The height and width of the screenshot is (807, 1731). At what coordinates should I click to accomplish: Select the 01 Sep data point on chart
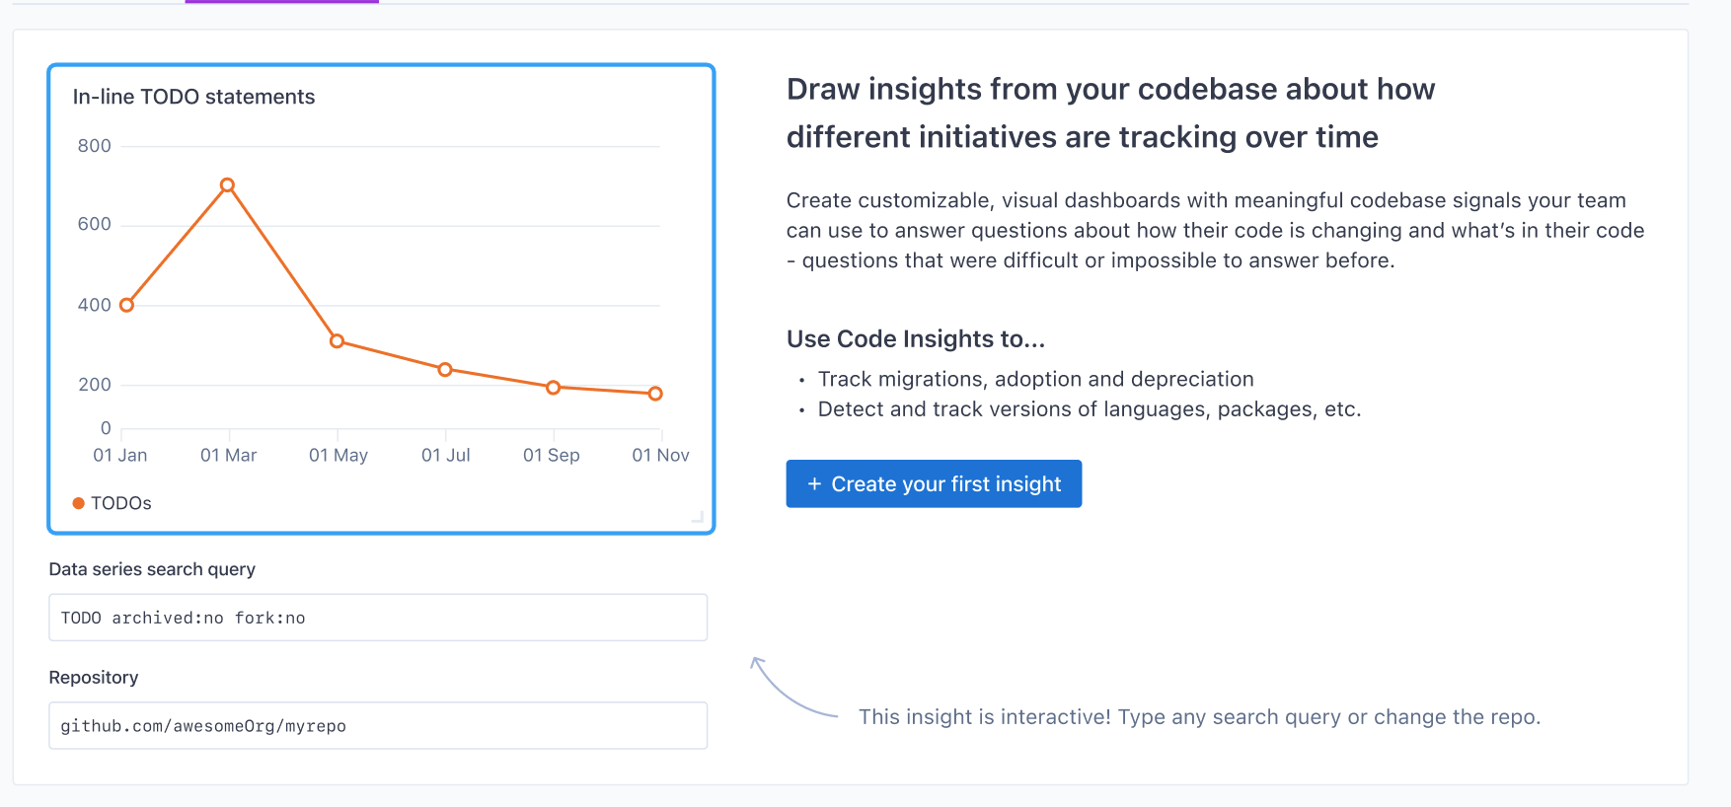(x=554, y=388)
